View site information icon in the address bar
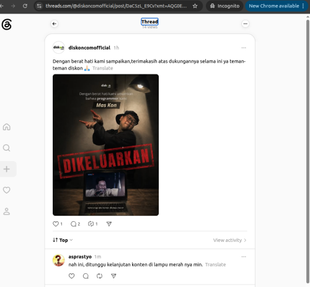The image size is (310, 287). click(x=39, y=6)
